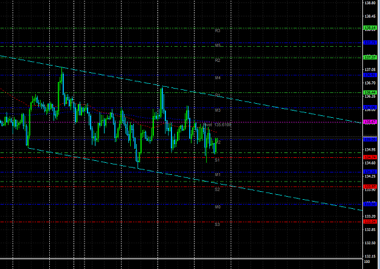Screen dimensions: 380x269
Task: Click the R3 pivot level label
Action: pyautogui.click(x=218, y=31)
